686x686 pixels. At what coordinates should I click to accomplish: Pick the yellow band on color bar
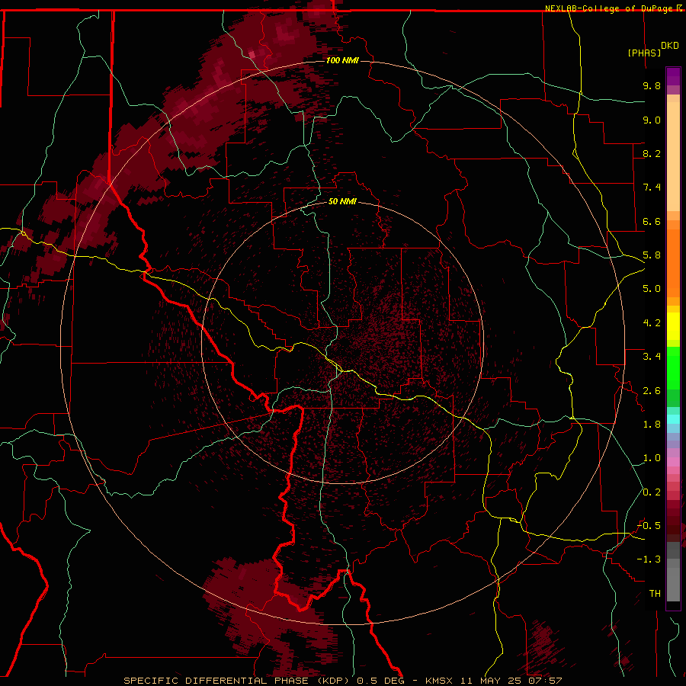[673, 326]
